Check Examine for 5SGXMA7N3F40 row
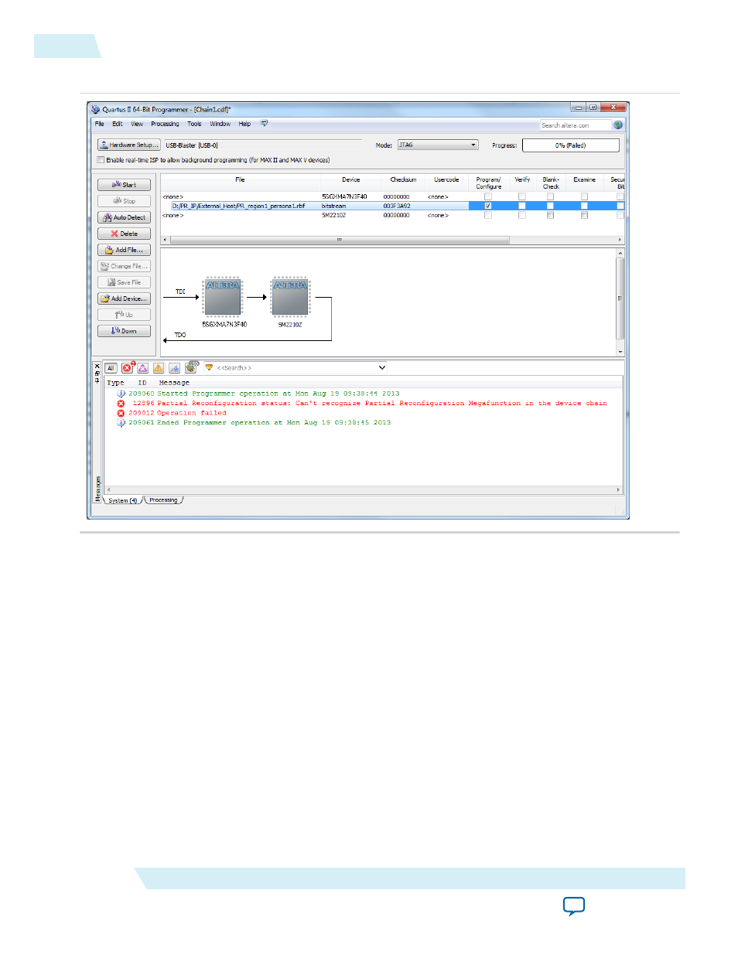The width and height of the screenshot is (738, 955). point(584,196)
